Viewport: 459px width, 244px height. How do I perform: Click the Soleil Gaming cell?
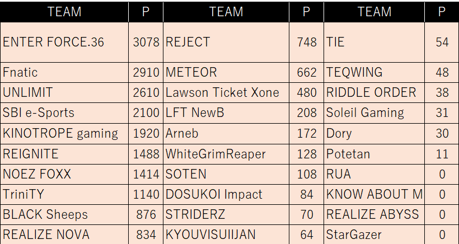point(365,112)
